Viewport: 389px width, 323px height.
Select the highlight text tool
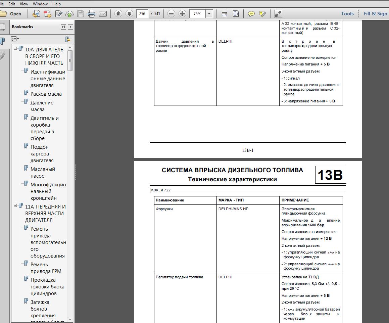(262, 14)
